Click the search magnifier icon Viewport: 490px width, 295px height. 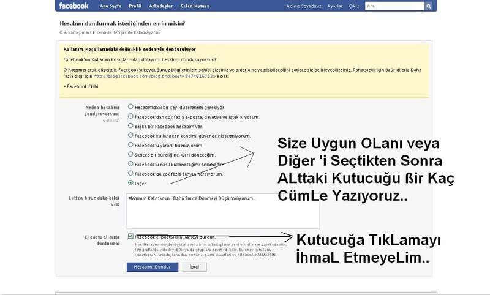428,6
